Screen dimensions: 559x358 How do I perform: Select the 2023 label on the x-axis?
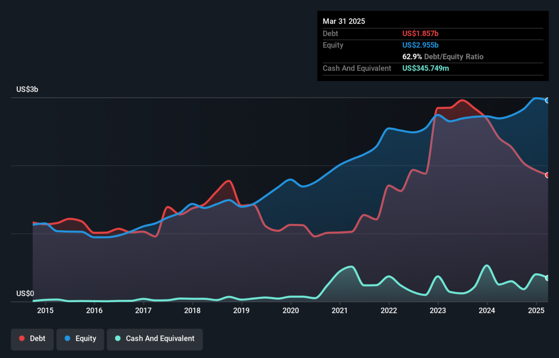(x=438, y=311)
